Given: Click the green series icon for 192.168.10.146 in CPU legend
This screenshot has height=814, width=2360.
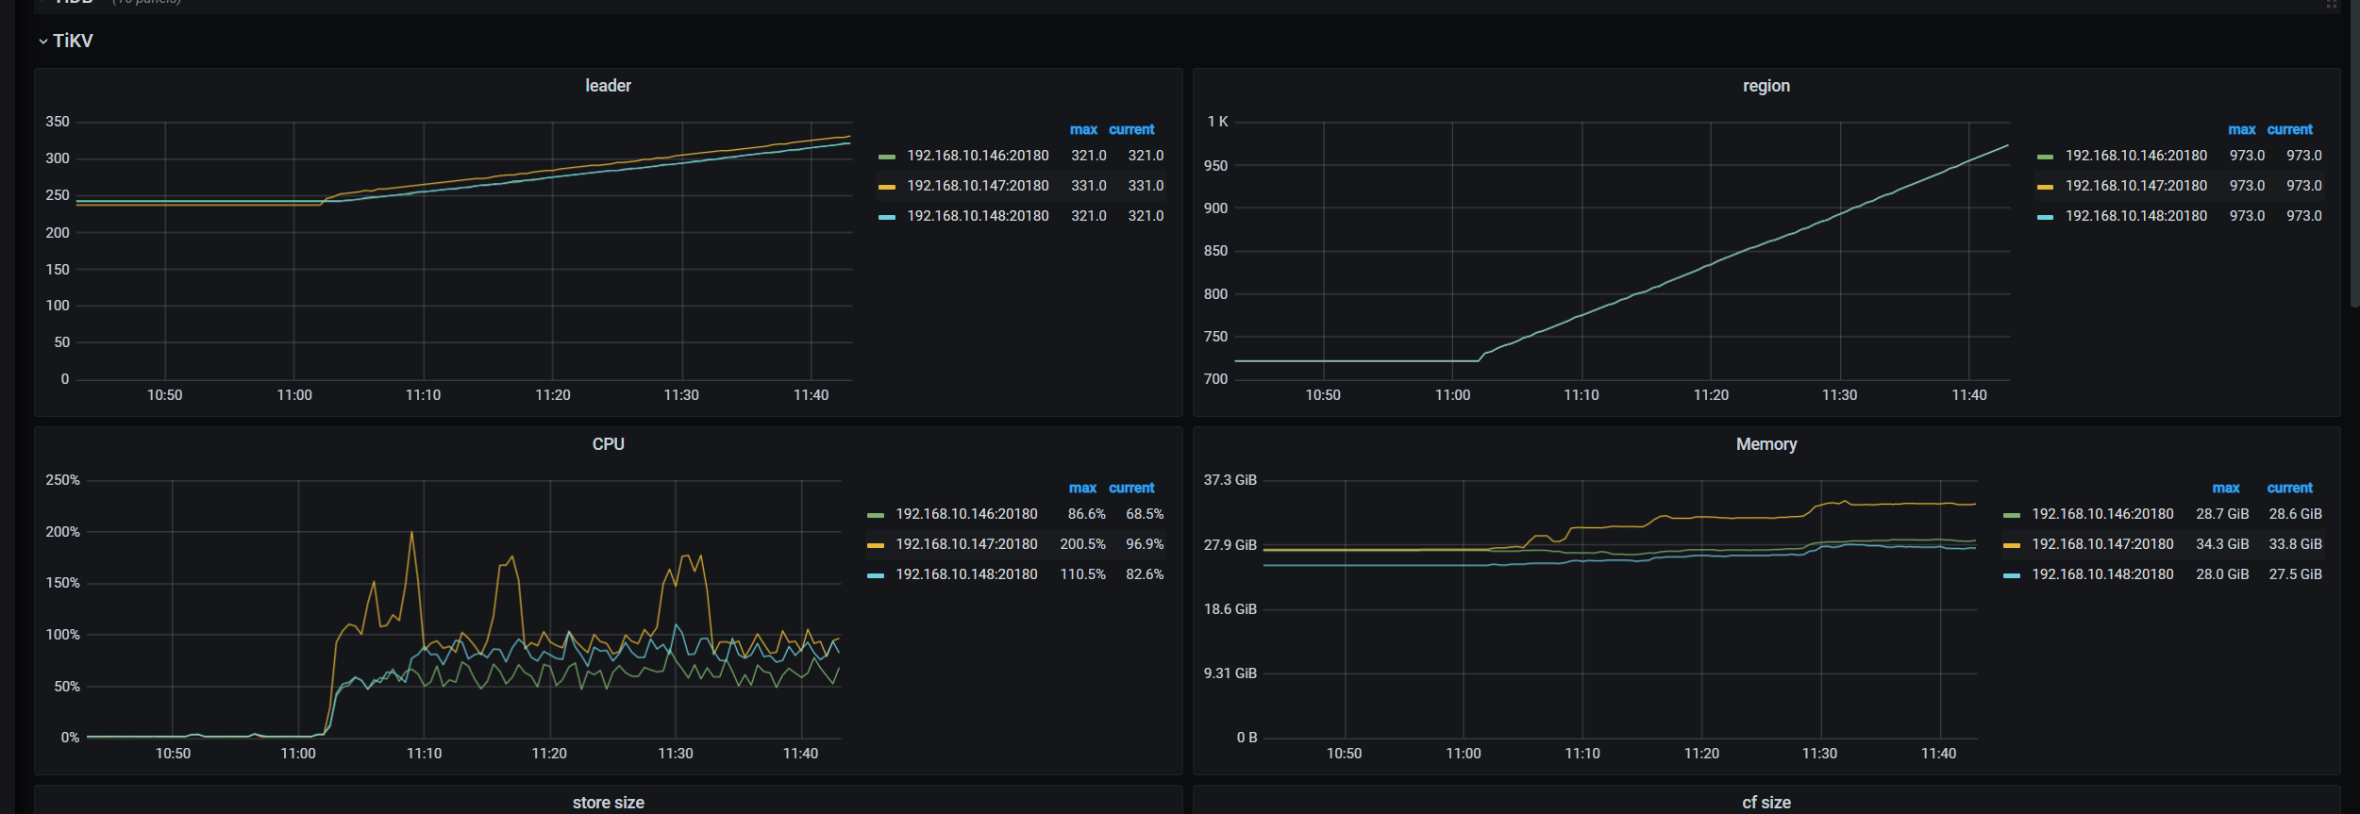Looking at the screenshot, I should click(875, 515).
